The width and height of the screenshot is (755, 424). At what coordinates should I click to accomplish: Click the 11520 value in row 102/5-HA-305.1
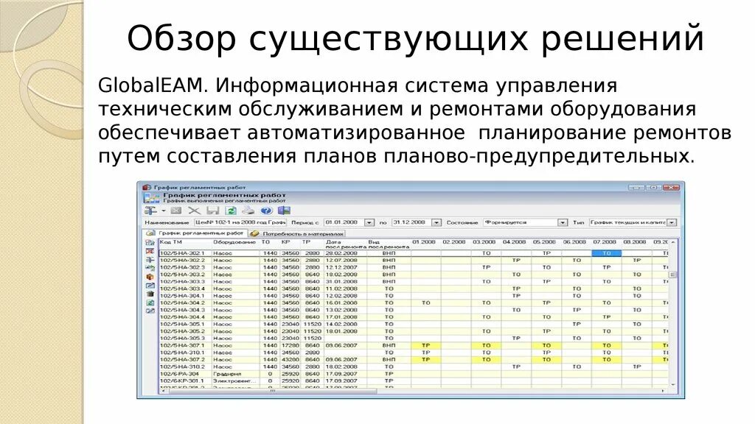[x=312, y=324]
